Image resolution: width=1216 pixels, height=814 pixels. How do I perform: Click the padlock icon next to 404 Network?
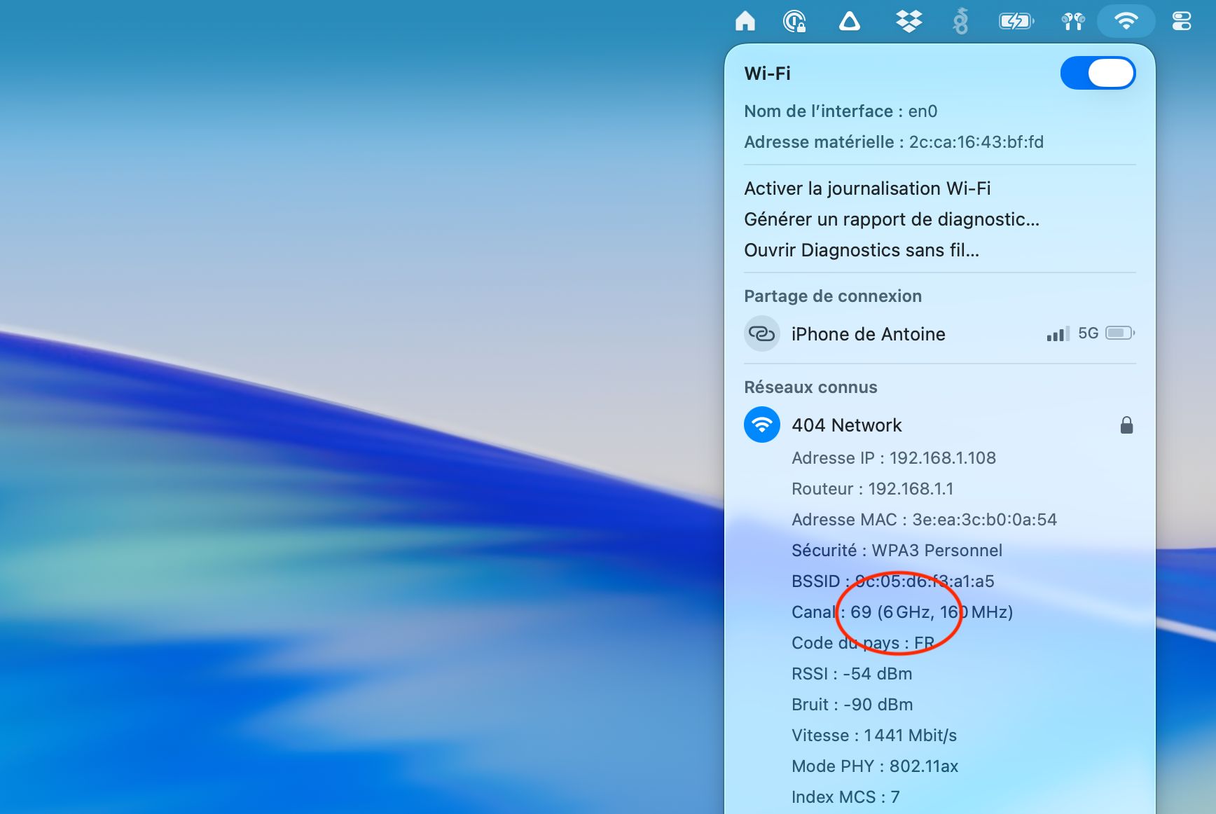1126,425
